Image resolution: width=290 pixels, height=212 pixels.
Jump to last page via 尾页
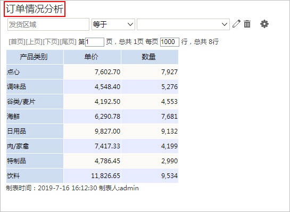tap(68, 42)
